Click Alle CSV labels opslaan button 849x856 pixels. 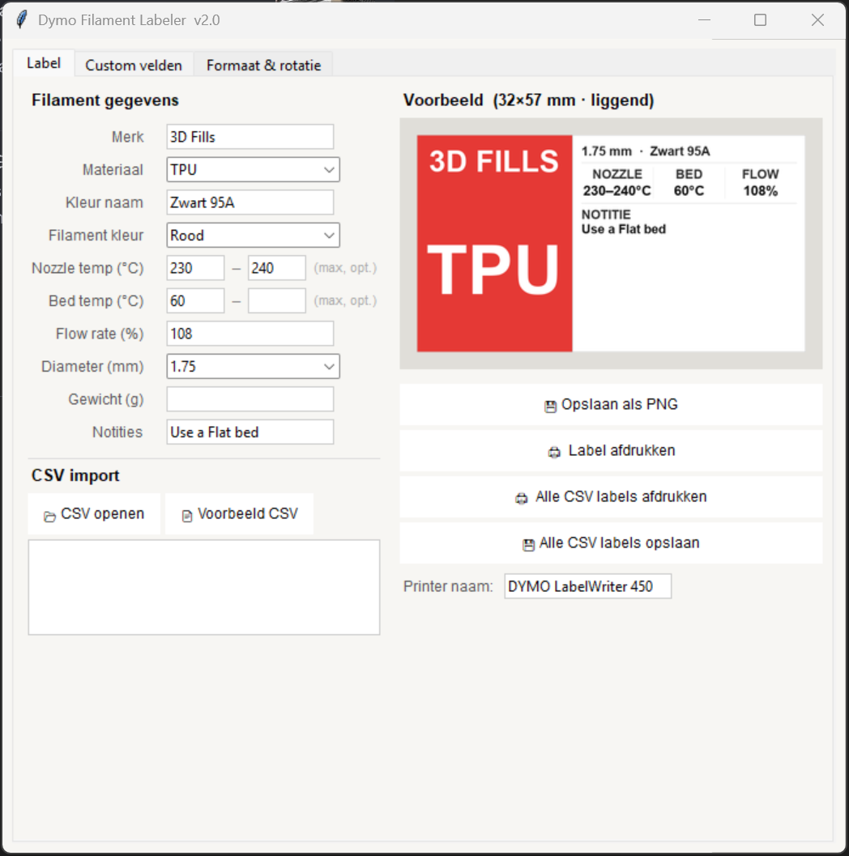[x=611, y=543]
